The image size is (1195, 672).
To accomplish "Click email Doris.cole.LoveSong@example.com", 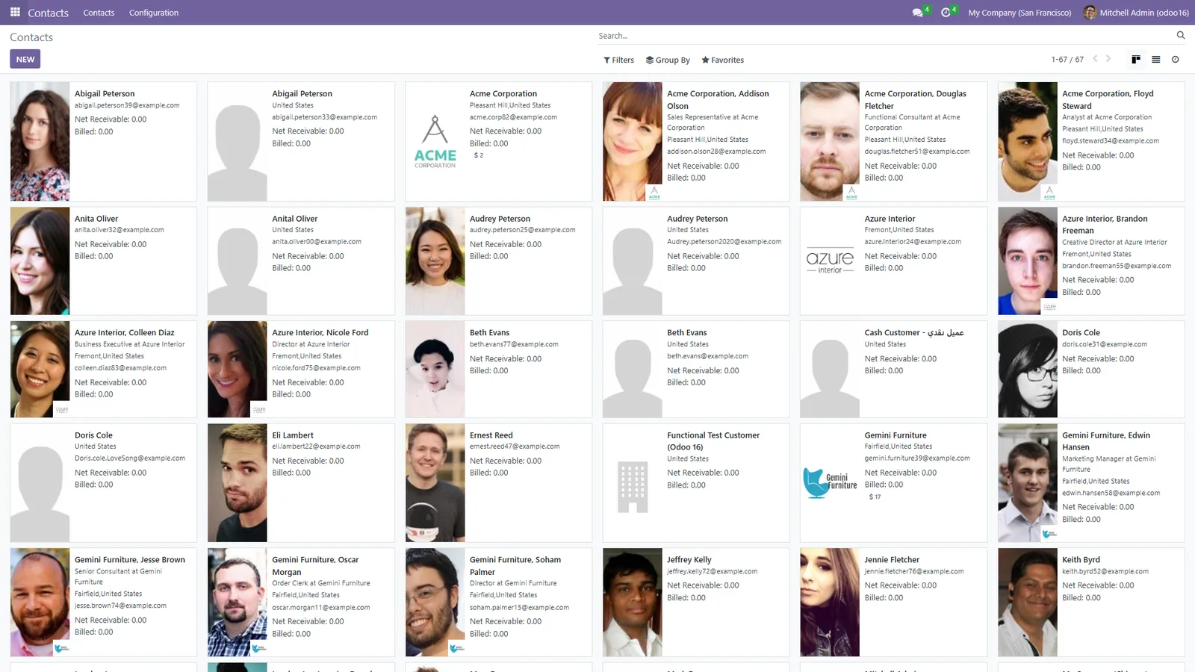I will point(130,458).
